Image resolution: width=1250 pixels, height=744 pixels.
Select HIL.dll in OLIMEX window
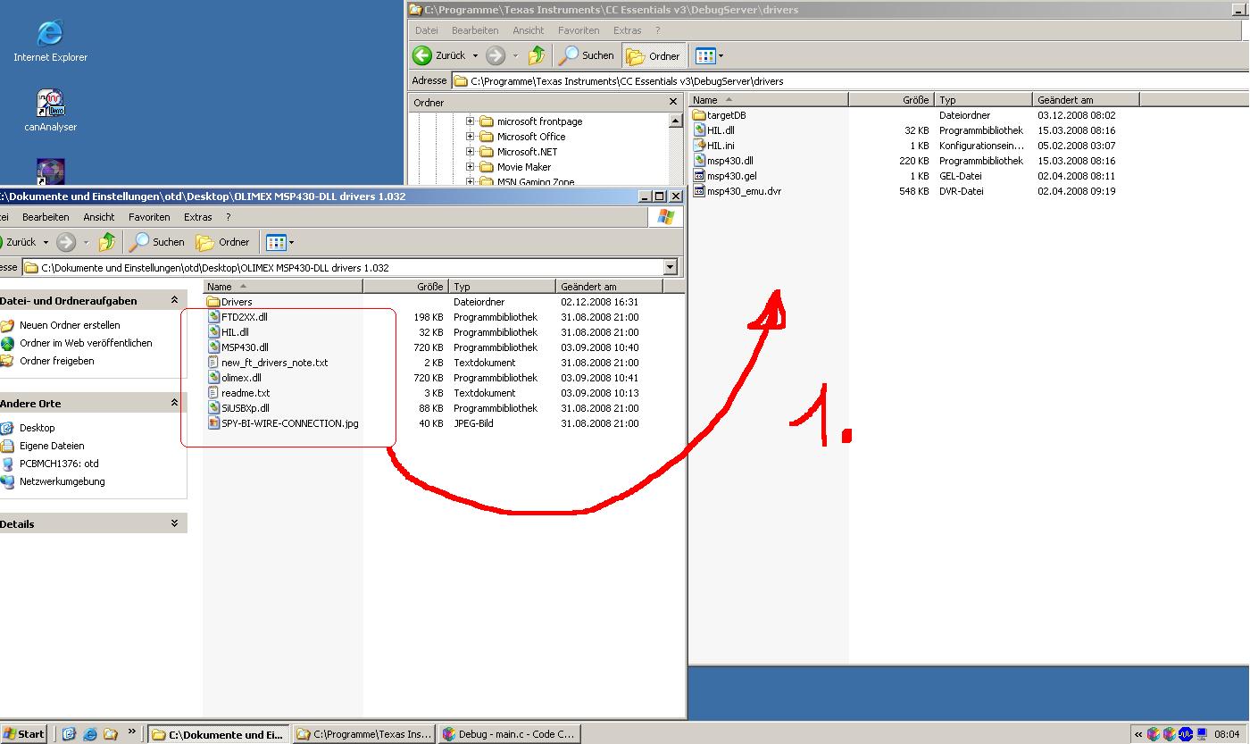[229, 332]
